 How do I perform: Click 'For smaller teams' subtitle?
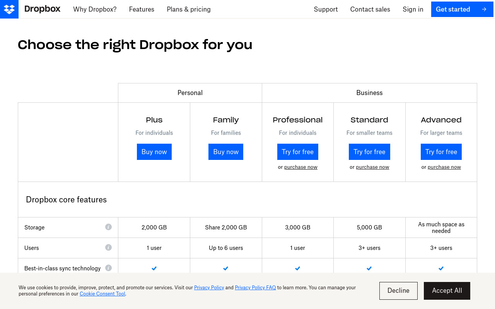point(369,133)
